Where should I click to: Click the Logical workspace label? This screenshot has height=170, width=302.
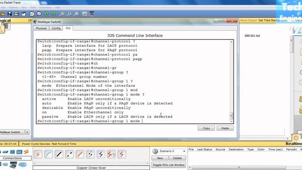tap(5, 20)
